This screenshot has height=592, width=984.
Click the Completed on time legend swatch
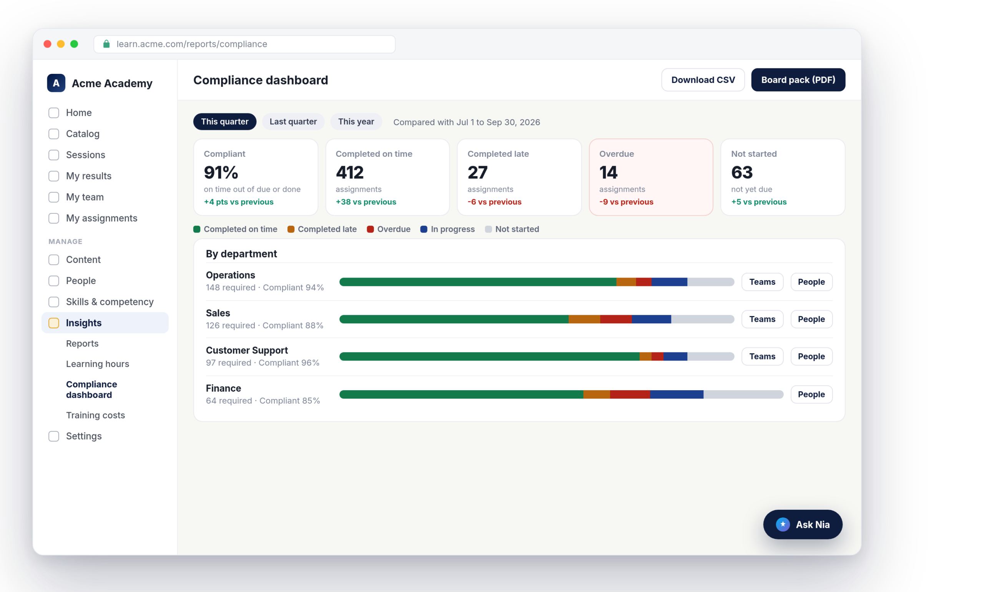point(197,229)
